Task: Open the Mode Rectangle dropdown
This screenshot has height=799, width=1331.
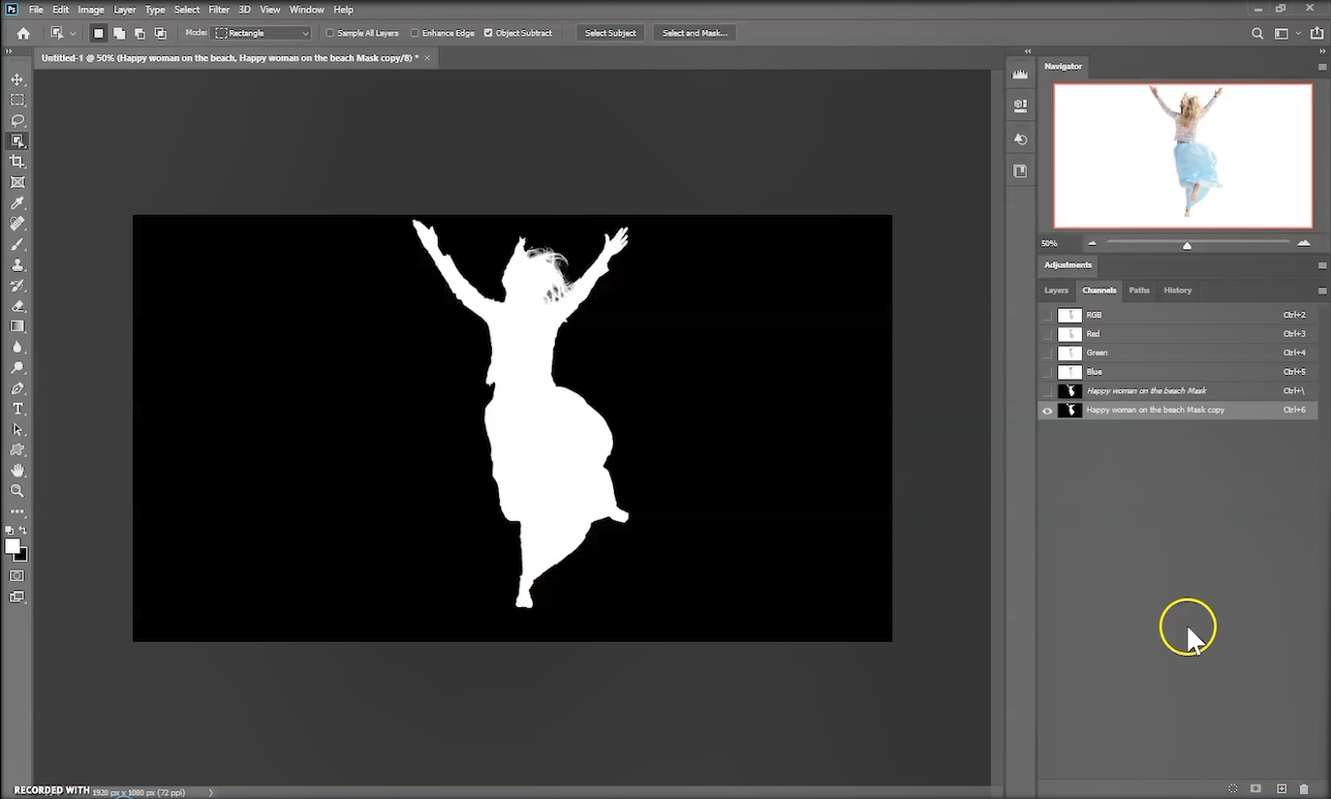Action: pyautogui.click(x=262, y=33)
